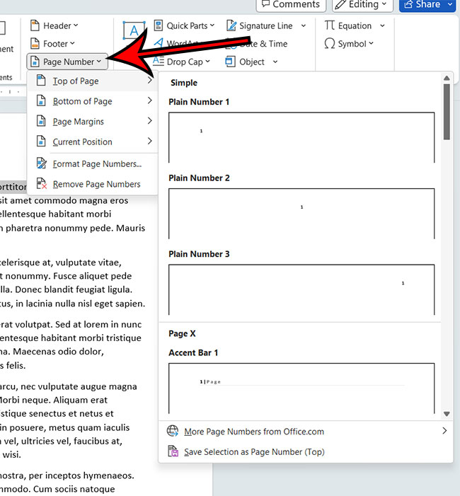The image size is (460, 496).
Task: Expand the Bottom of Page submenu arrow
Action: pos(149,100)
